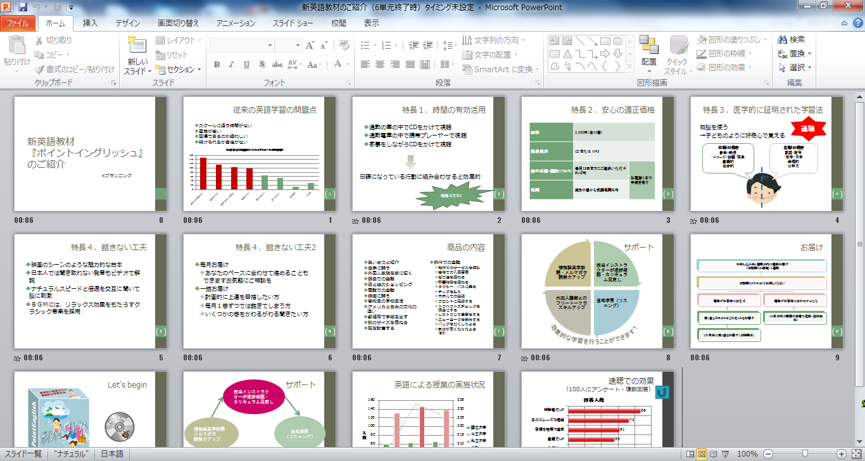865x461 pixels.
Task: Open the Select (選択) dropdown
Action: (x=795, y=68)
